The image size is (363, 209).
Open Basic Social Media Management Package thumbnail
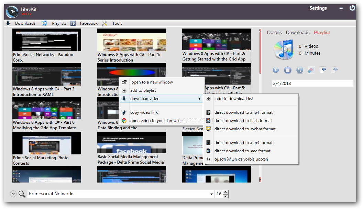132,143
